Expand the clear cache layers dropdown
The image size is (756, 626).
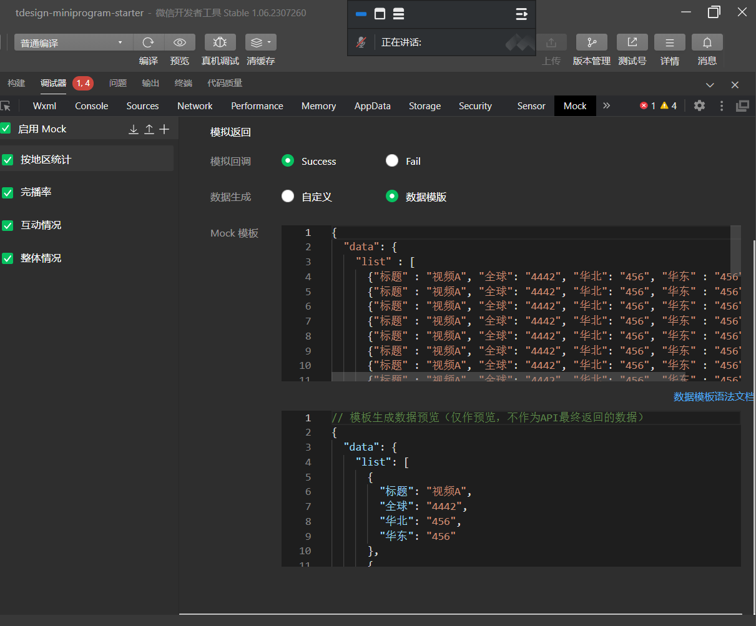coord(260,42)
